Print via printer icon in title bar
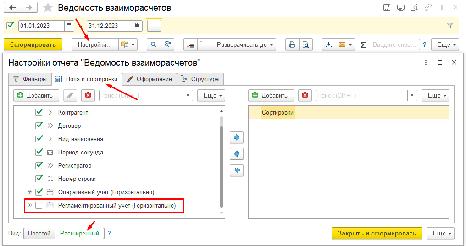Screen dimensions: 466x246 click(400, 7)
